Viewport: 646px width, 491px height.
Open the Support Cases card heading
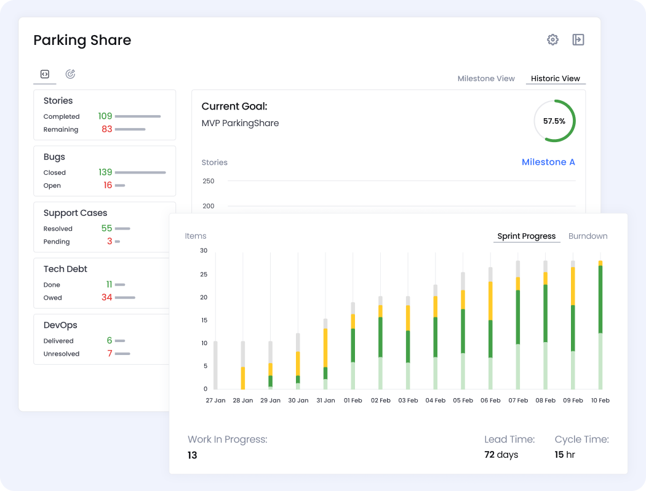click(x=76, y=213)
